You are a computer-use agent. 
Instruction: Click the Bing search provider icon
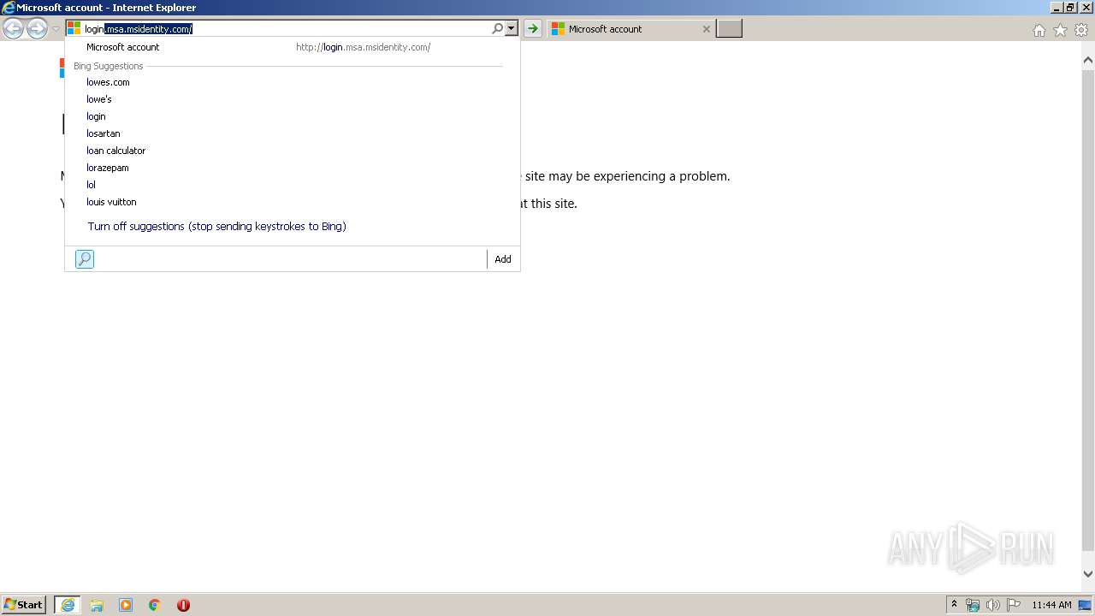(x=85, y=259)
